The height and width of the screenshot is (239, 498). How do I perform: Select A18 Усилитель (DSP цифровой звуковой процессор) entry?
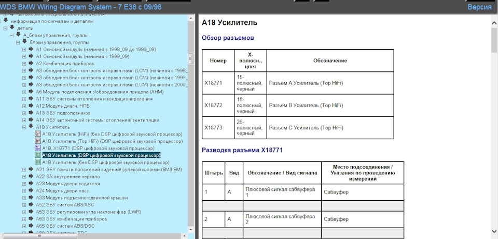[101, 155]
